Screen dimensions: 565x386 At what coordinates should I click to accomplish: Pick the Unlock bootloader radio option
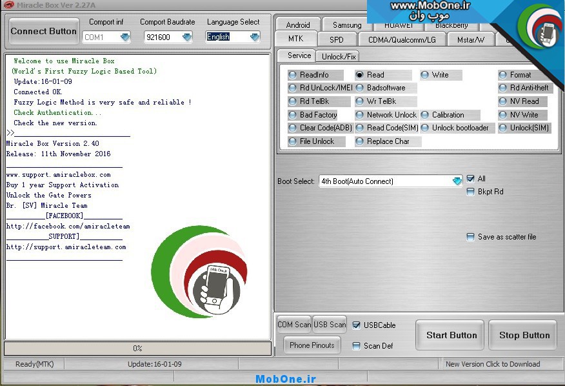[425, 128]
